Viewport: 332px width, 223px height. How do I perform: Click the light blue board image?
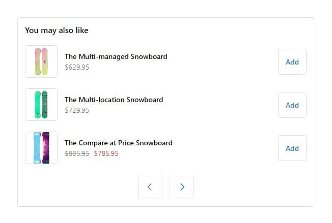click(x=37, y=148)
